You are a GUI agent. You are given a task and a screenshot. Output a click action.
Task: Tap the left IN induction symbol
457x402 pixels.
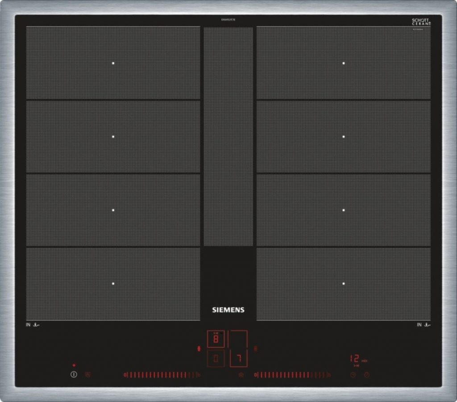point(33,325)
